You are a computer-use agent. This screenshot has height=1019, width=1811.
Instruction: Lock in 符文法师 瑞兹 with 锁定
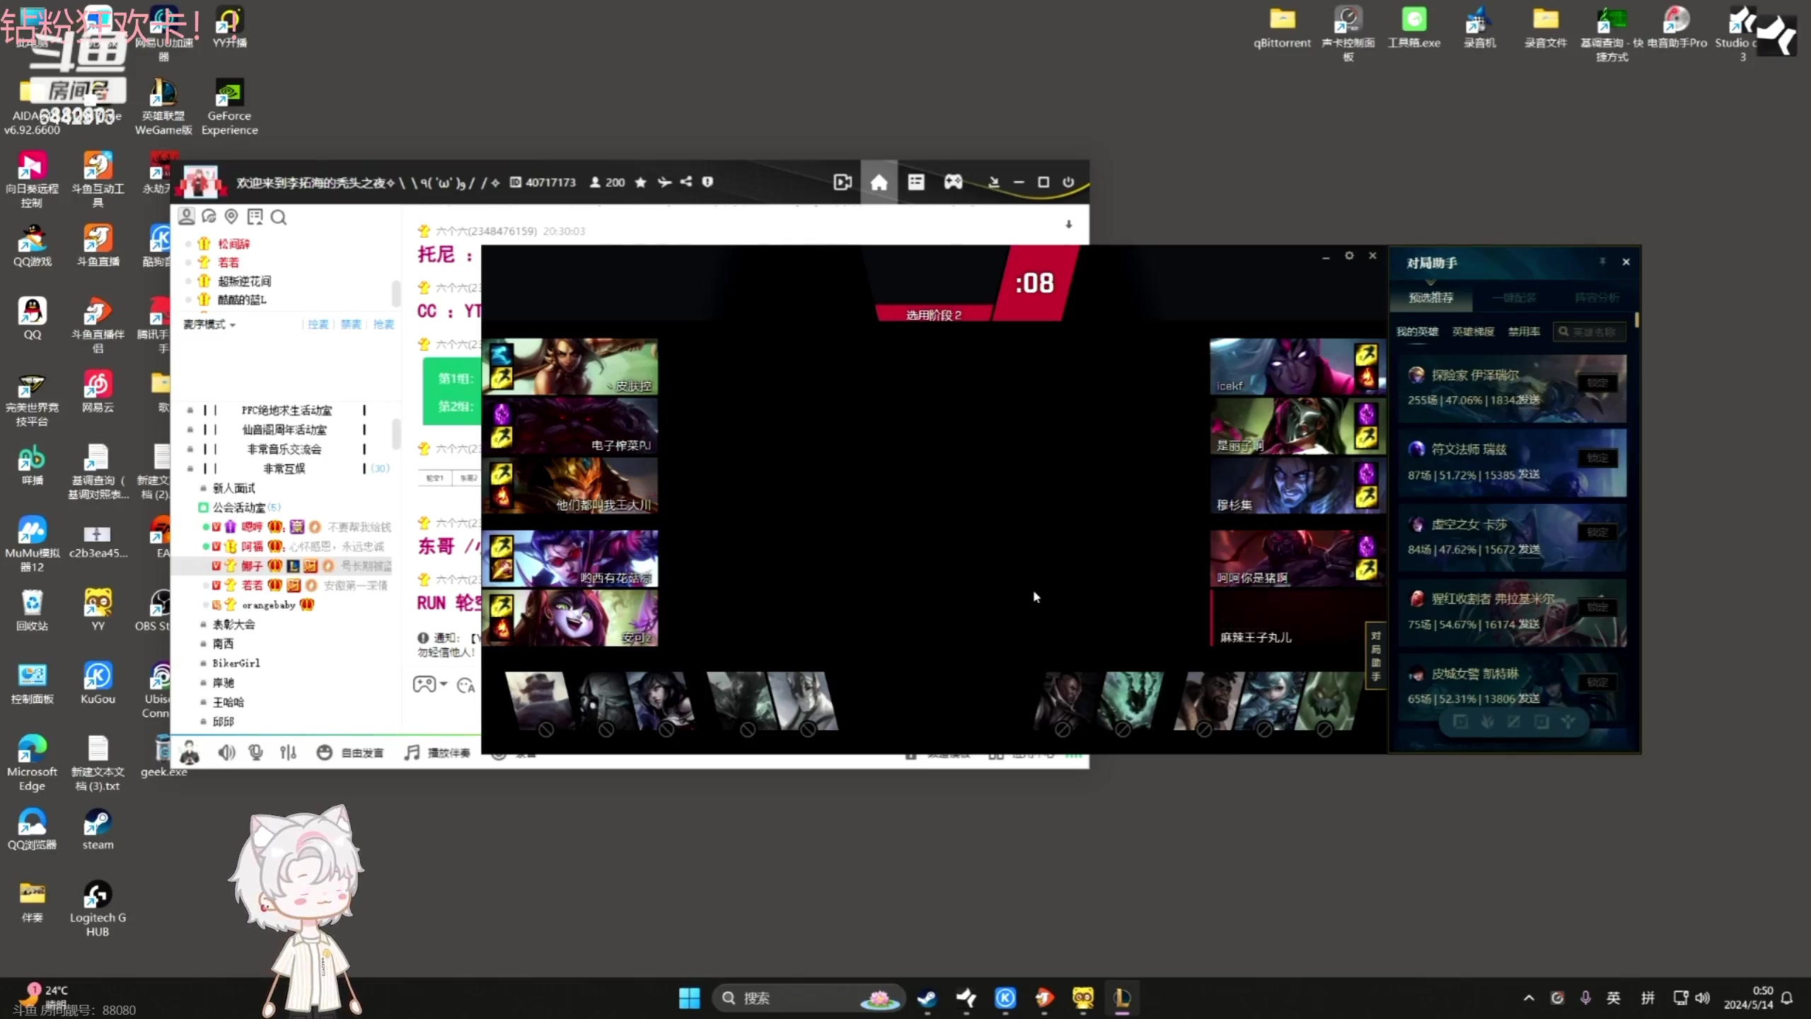1597,458
